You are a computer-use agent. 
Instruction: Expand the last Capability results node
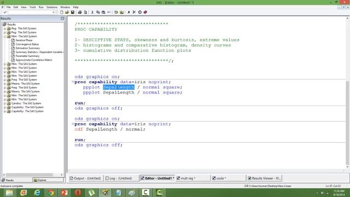point(5,111)
